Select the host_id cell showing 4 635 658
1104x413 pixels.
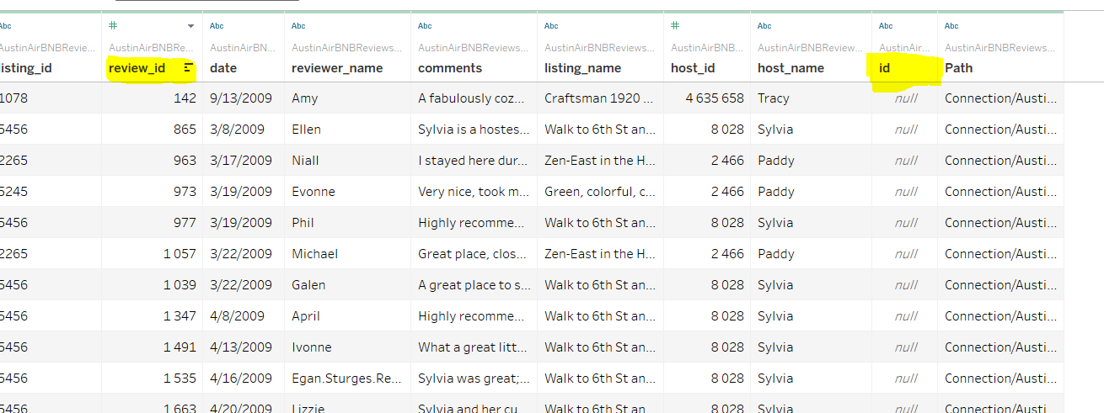(715, 98)
